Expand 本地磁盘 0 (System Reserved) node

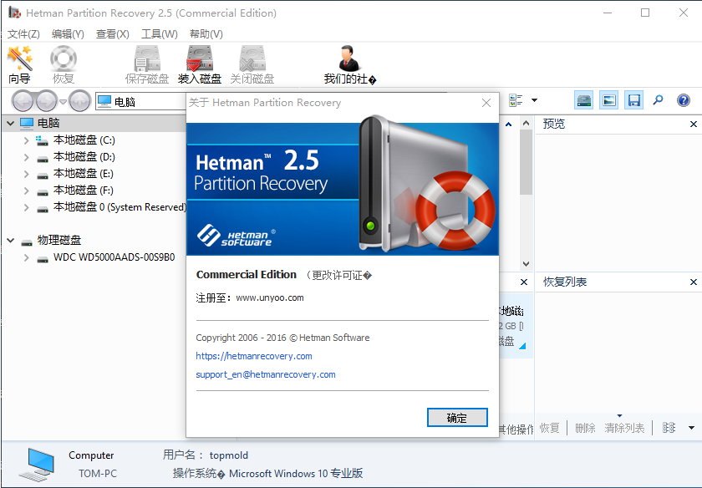click(x=27, y=207)
